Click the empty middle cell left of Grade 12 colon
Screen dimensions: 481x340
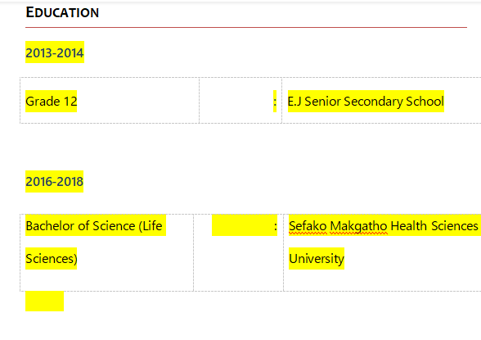[236, 101]
